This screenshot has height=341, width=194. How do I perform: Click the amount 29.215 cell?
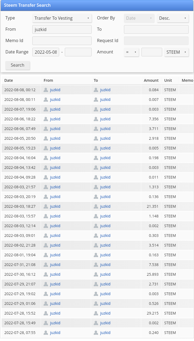coord(151,313)
